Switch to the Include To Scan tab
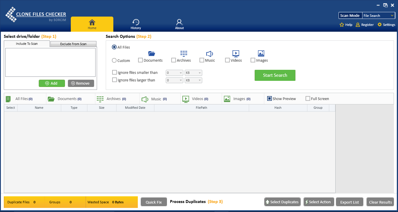Screen dimensions: 398x212 [x=27, y=44]
